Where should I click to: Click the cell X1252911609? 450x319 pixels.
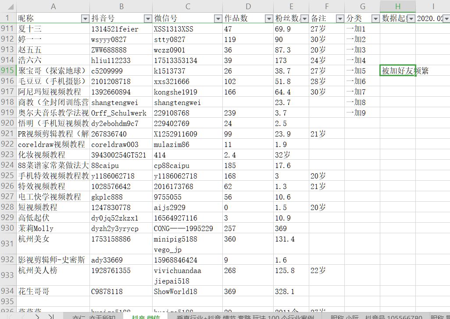click(188, 134)
